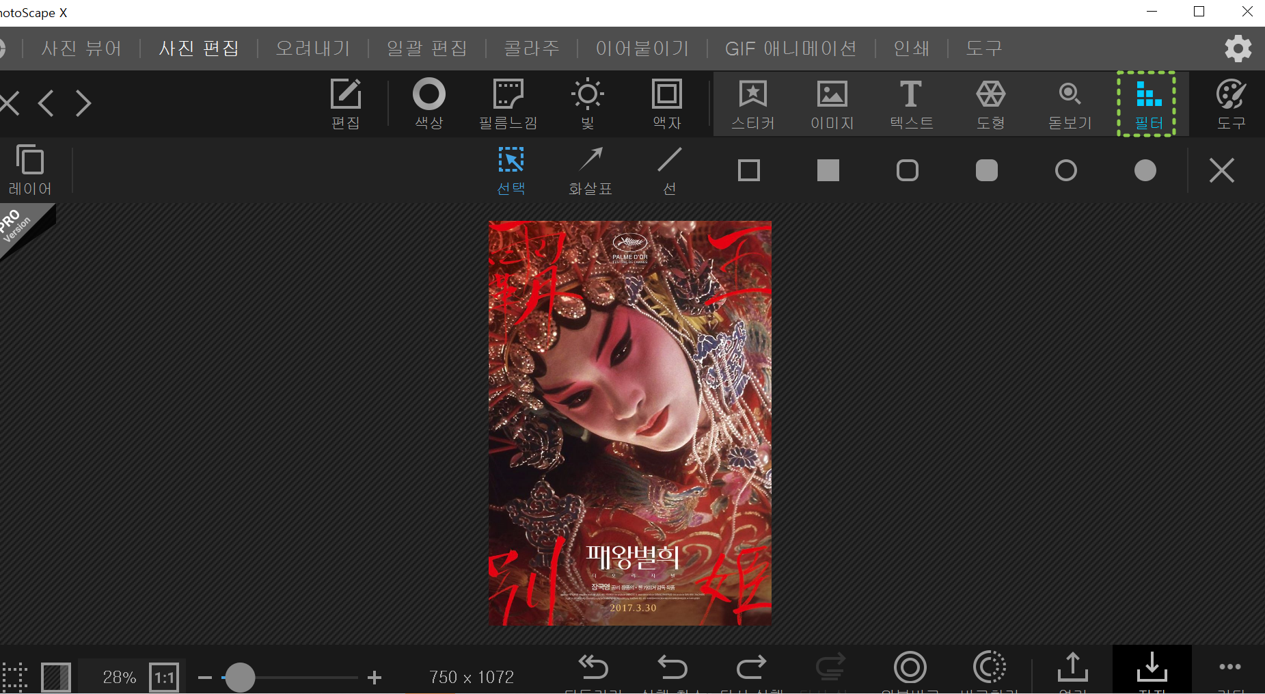Choose the 화살표 (Arrow) drawing tool
The image size is (1265, 694).
590,170
